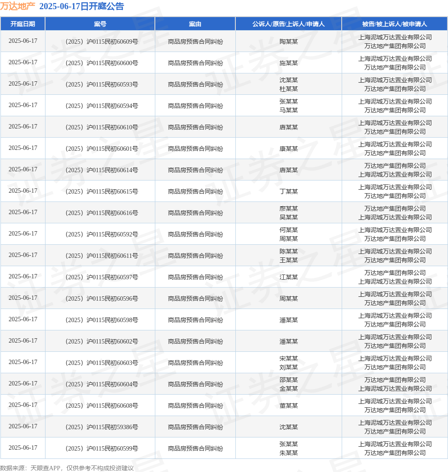The image size is (448, 472).
Task: Select the 被告/被上诉人/被申请人 column header
Action: tap(395, 24)
